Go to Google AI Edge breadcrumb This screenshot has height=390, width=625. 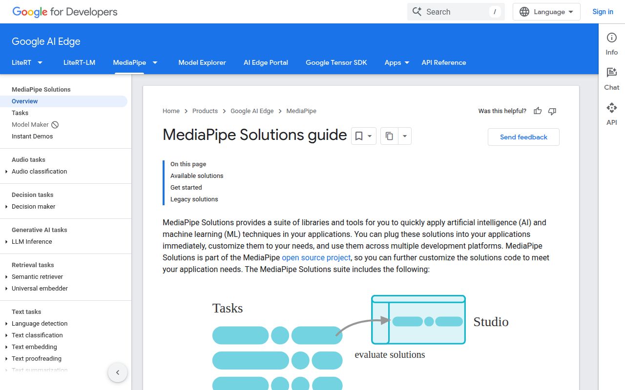(252, 111)
